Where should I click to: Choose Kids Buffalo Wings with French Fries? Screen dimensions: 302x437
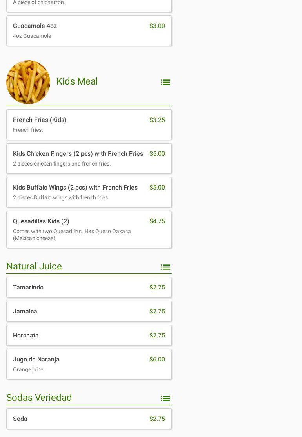tap(89, 192)
